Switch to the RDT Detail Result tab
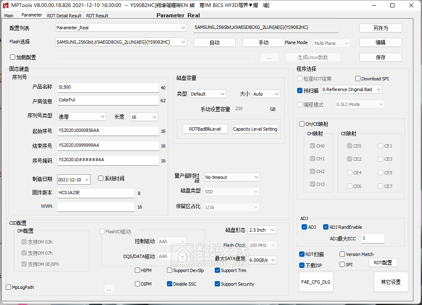The width and height of the screenshot is (422, 305). click(64, 16)
